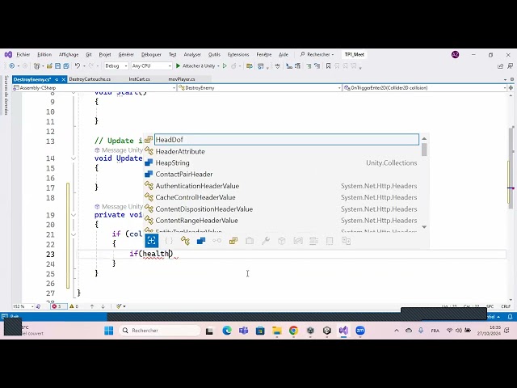Collapse the private void method at line 19
The width and height of the screenshot is (517, 388).
(74, 215)
